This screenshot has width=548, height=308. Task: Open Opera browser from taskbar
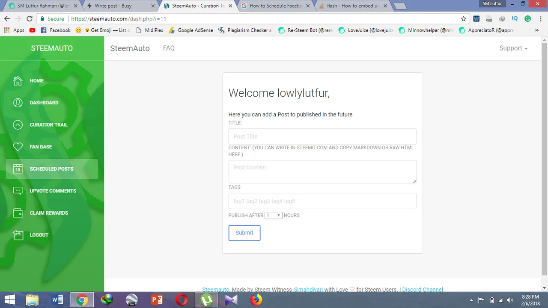(182, 300)
